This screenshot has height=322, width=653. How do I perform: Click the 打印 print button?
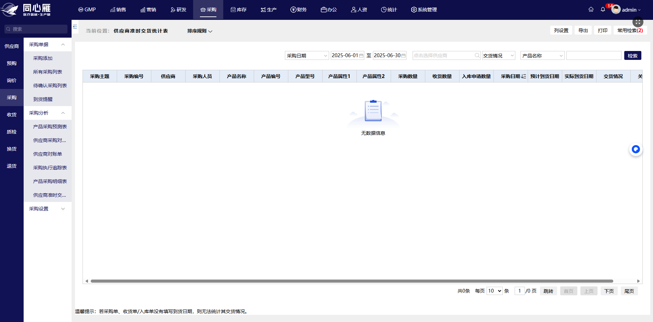coord(603,30)
